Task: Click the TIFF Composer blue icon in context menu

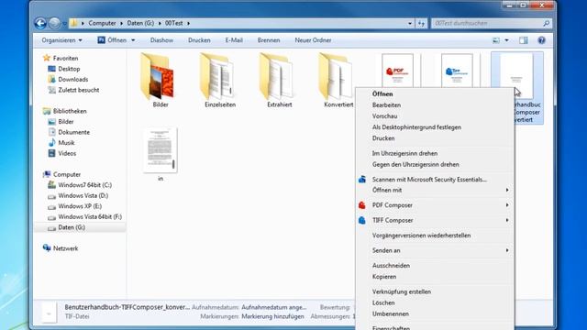Action: coord(362,220)
